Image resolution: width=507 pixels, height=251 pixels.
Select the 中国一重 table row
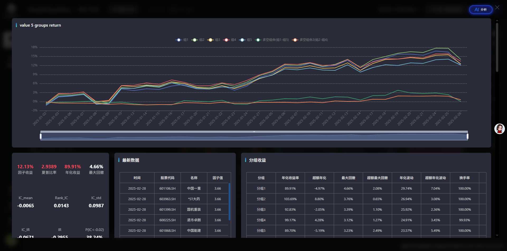pos(194,188)
